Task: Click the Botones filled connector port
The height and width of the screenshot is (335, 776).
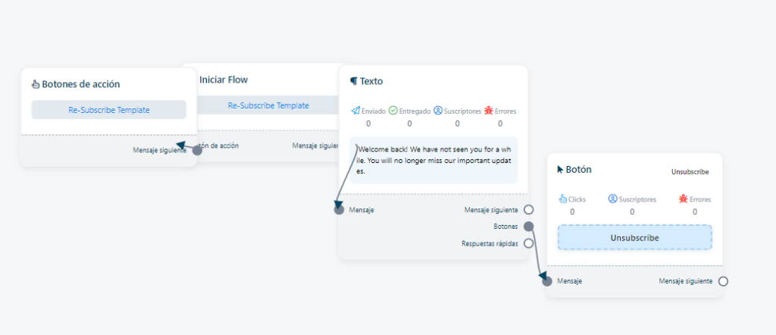Action: (x=528, y=227)
